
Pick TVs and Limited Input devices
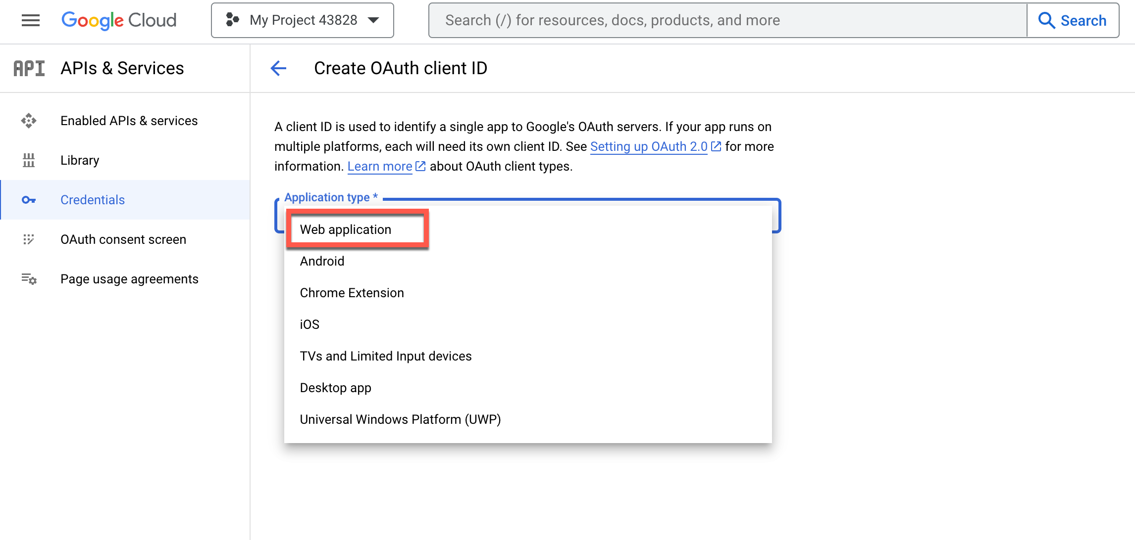coord(528,356)
